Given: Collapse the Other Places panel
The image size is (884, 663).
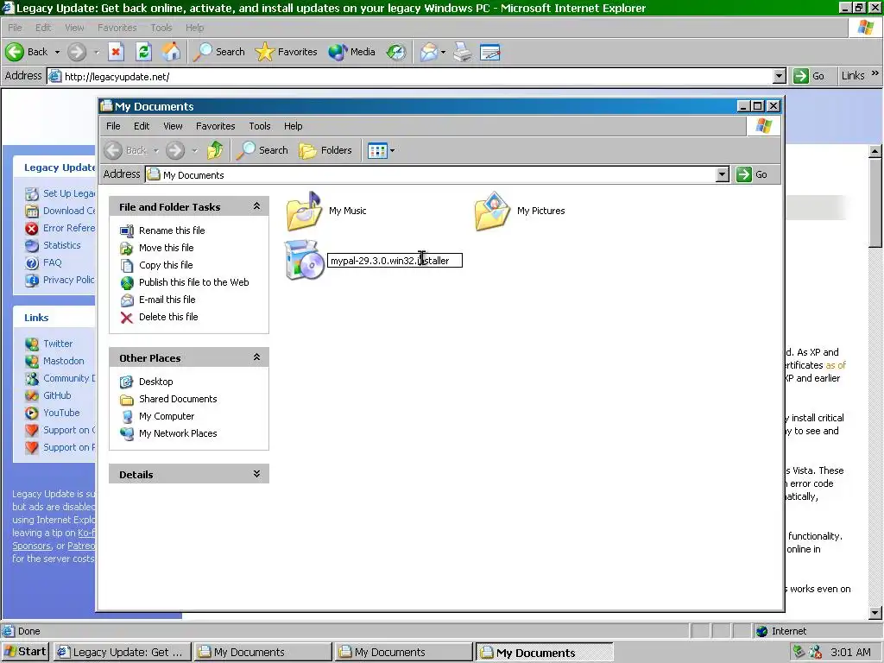Looking at the screenshot, I should coord(256,357).
